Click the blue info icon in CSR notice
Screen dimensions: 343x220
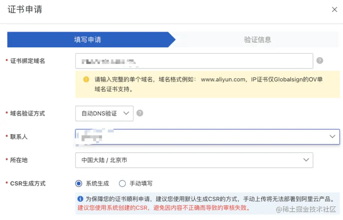click(80, 199)
